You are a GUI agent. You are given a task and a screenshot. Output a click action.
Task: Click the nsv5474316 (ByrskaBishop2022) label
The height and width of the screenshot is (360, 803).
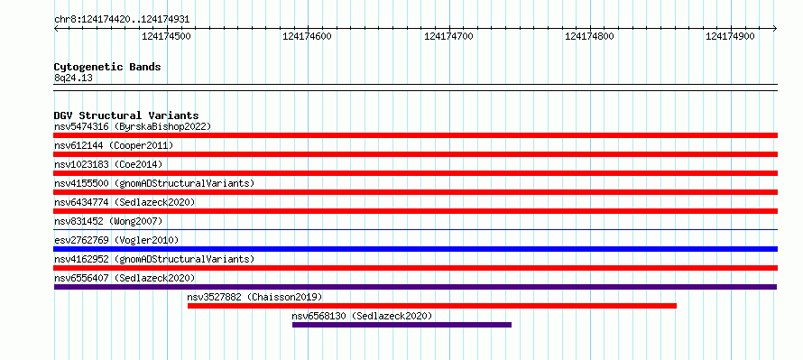click(133, 126)
